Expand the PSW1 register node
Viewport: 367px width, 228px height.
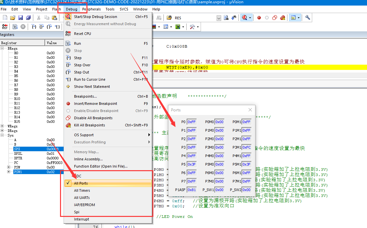9,172
